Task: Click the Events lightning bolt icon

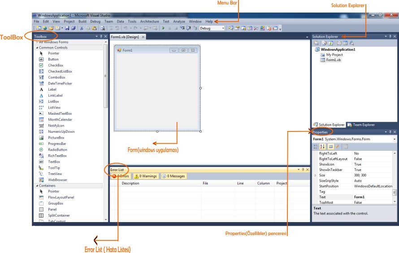Action: pyautogui.click(x=338, y=146)
